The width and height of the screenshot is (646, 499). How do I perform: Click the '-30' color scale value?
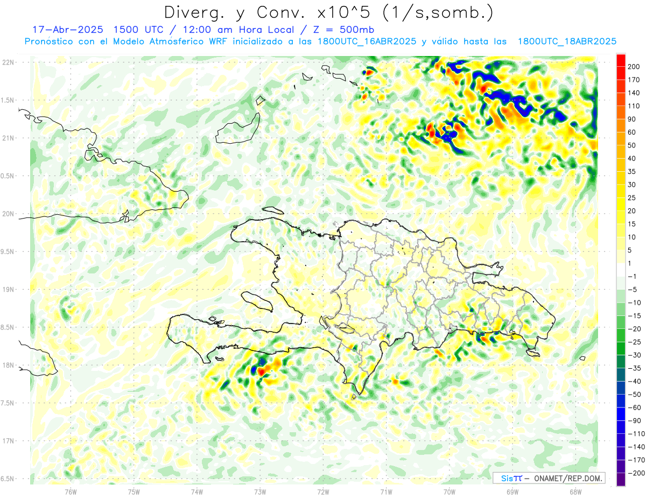[x=635, y=355]
